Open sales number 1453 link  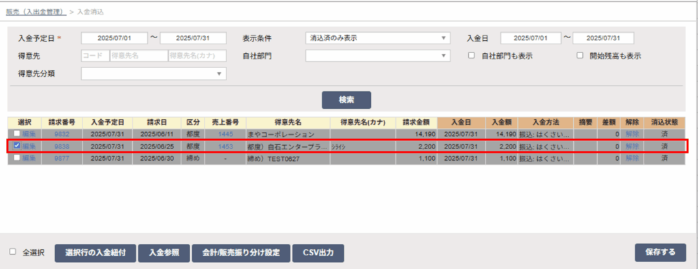[225, 146]
